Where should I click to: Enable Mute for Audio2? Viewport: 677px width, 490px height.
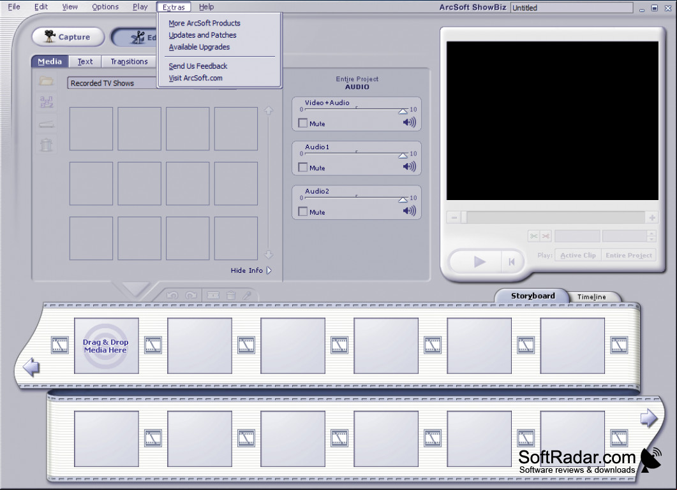tap(302, 212)
